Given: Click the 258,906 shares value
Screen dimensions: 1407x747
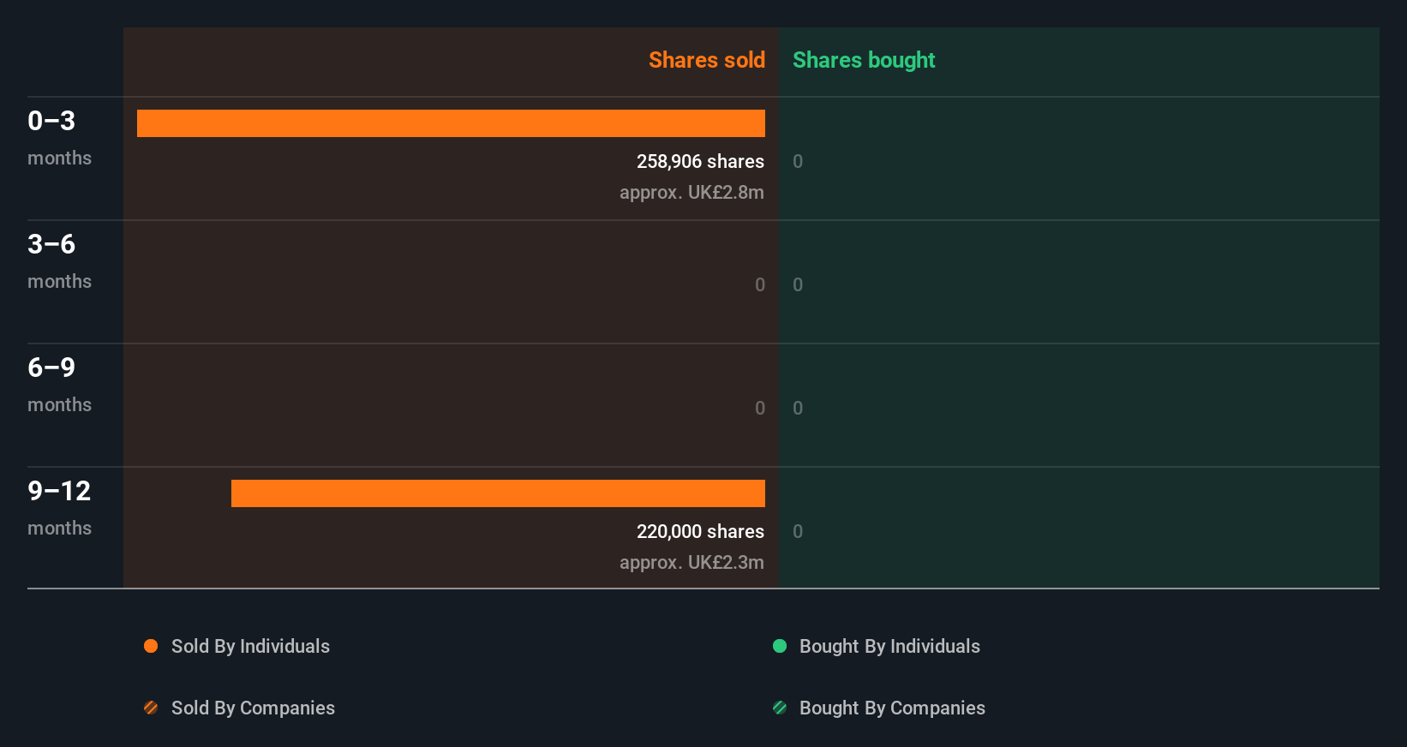Looking at the screenshot, I should tap(700, 161).
